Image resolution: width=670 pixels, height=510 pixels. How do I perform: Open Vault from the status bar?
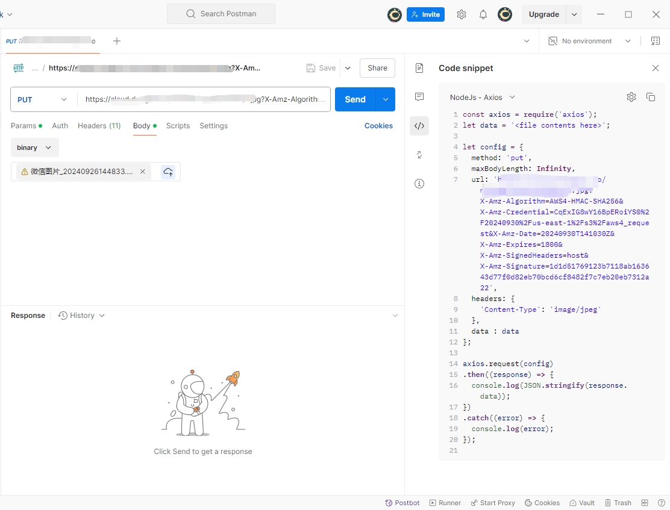582,503
